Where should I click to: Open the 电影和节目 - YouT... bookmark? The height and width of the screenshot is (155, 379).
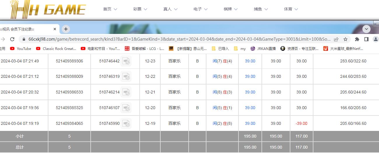pyautogui.click(x=101, y=49)
